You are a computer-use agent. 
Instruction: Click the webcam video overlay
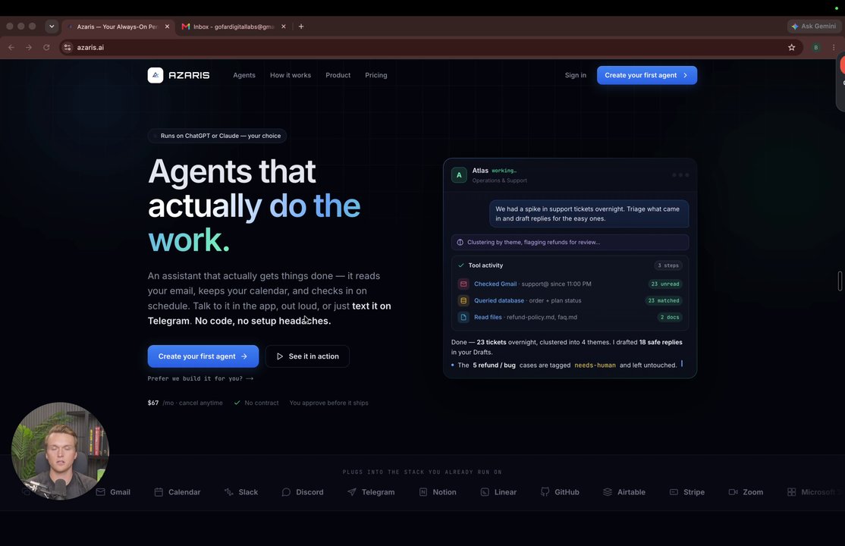click(61, 450)
